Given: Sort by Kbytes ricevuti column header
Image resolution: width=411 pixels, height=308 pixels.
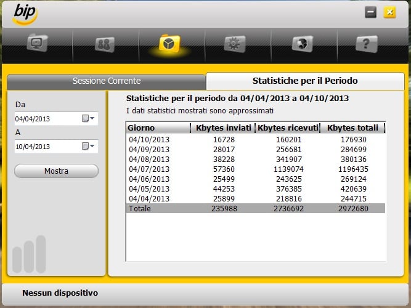Looking at the screenshot, I should pyautogui.click(x=288, y=128).
